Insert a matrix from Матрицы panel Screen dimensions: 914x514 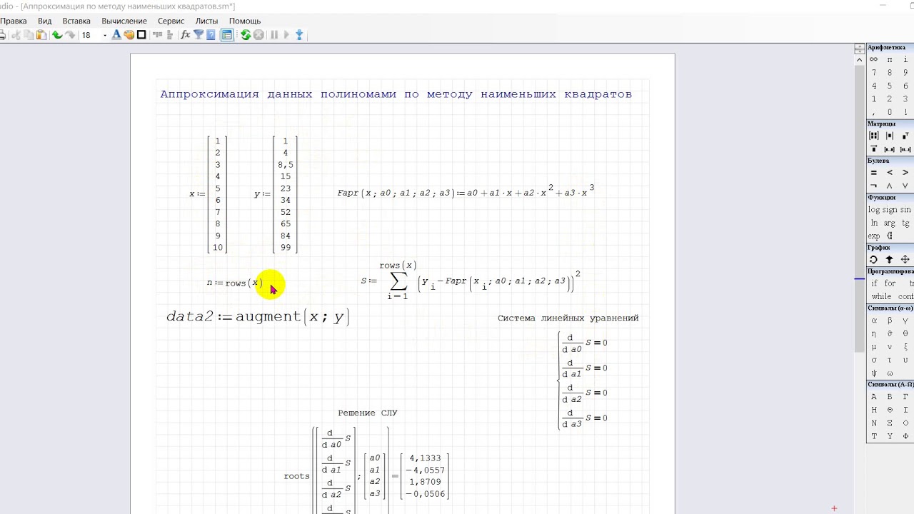tap(873, 136)
